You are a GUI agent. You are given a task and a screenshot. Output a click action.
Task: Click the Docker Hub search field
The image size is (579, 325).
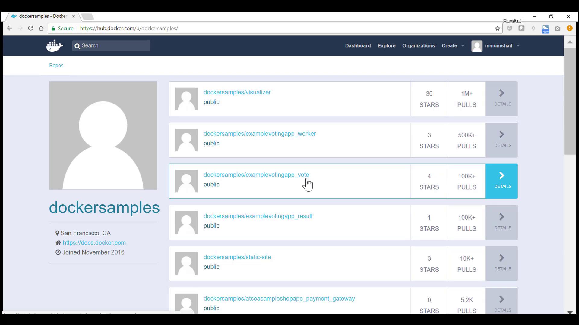[x=115, y=46]
